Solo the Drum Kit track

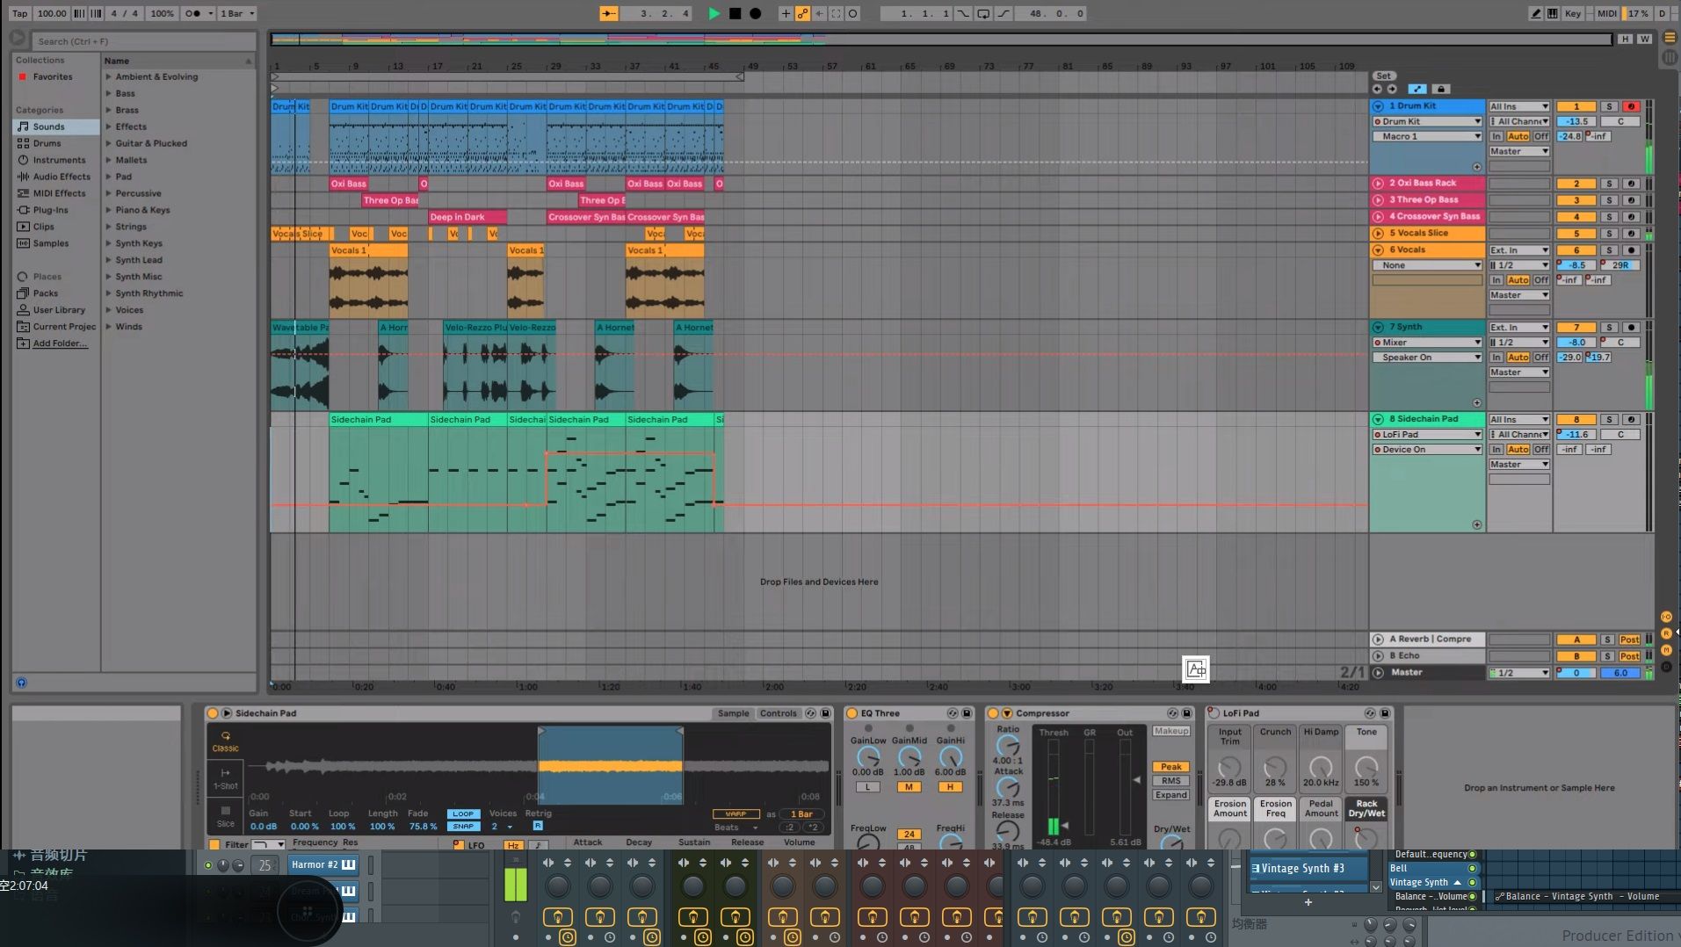1609,106
